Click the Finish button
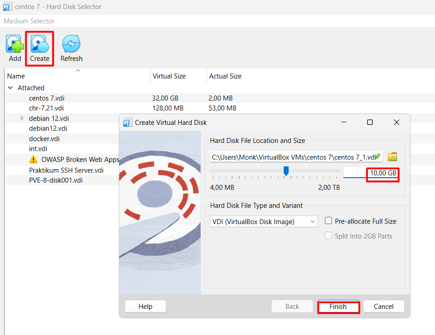Image resolution: width=435 pixels, height=335 pixels. (x=338, y=307)
